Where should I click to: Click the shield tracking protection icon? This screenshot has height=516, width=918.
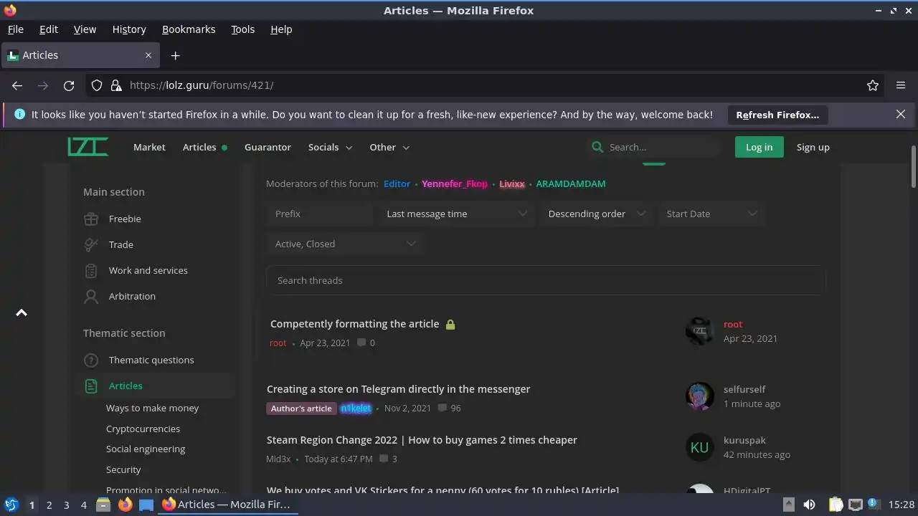(x=97, y=85)
